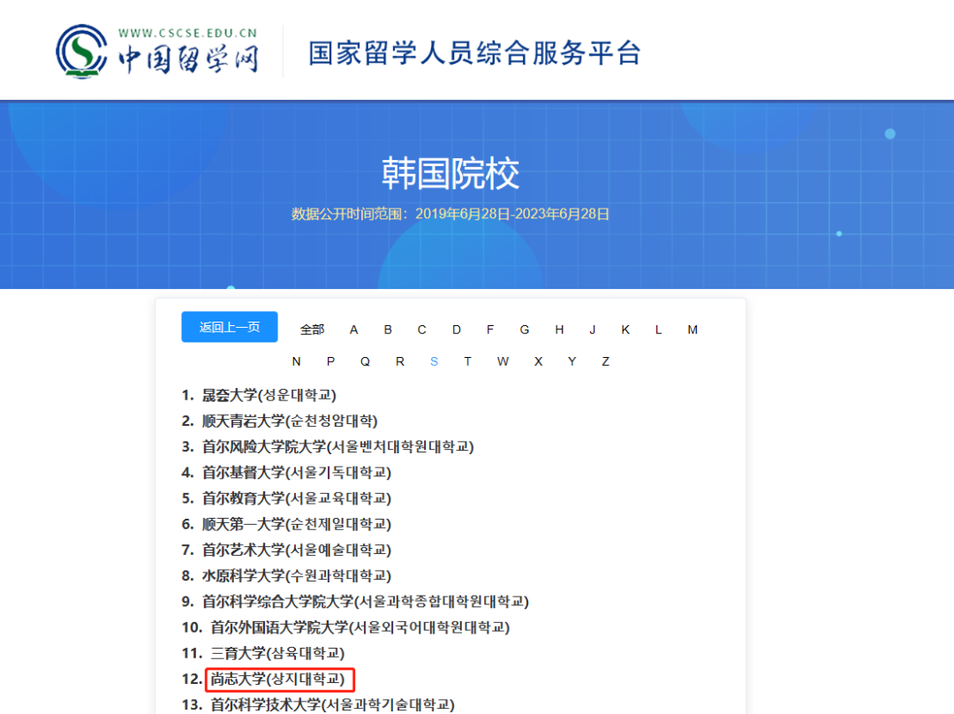This screenshot has height=714, width=954.
Task: Open 首尔基督大学(서울기독대학교) entry
Action: click(296, 473)
